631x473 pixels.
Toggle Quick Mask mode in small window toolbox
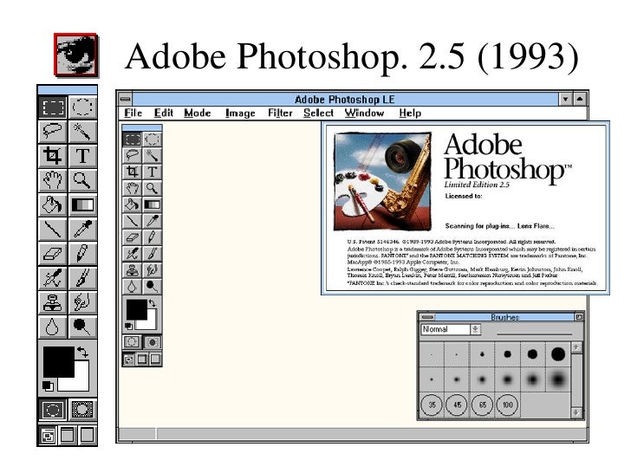[x=153, y=342]
